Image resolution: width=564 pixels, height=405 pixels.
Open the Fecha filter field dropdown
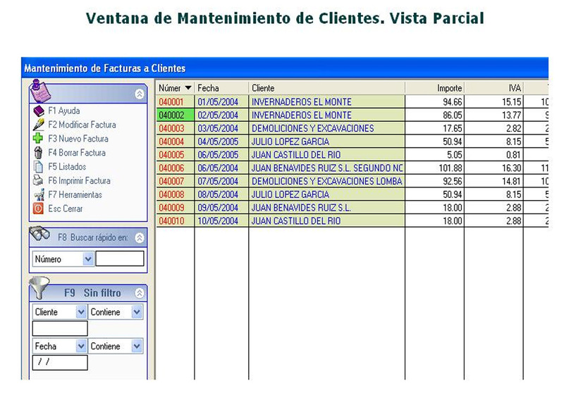(x=81, y=346)
